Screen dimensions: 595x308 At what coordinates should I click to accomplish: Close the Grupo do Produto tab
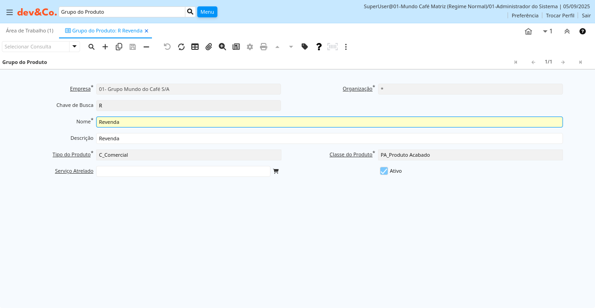tap(146, 31)
